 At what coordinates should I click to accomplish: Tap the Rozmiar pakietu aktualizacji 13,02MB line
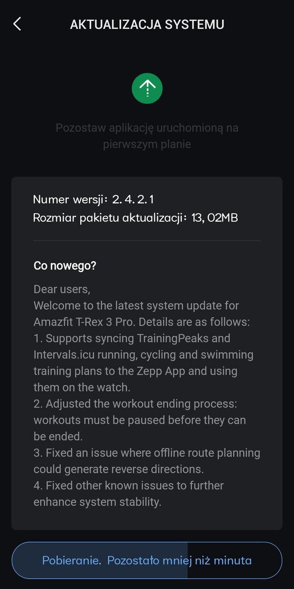pyautogui.click(x=135, y=217)
